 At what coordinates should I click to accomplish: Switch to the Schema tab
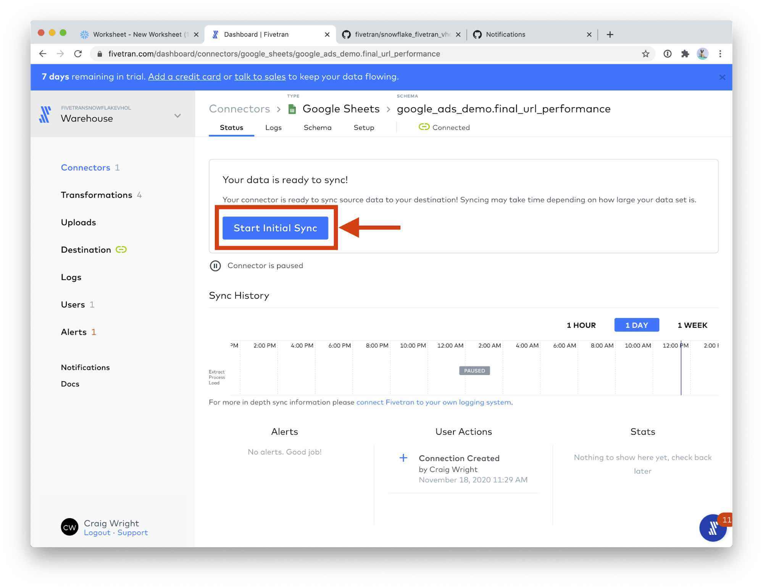[x=317, y=128]
